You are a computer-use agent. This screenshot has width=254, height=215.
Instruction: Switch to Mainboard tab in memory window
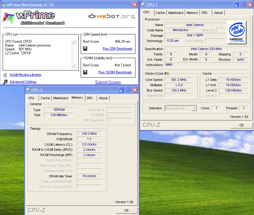click(x=61, y=98)
